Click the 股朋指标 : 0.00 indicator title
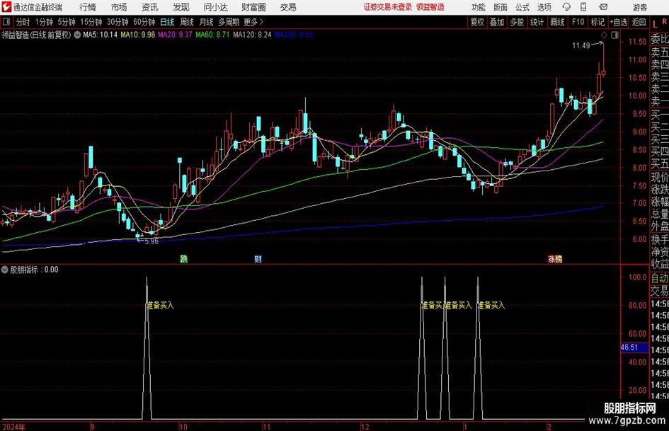The image size is (669, 431). [x=34, y=270]
